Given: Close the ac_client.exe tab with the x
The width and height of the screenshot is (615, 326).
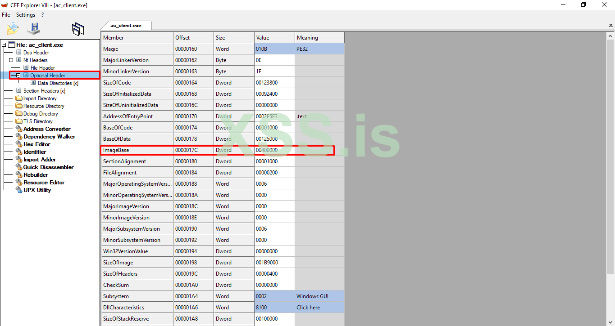Looking at the screenshot, I should click(610, 26).
